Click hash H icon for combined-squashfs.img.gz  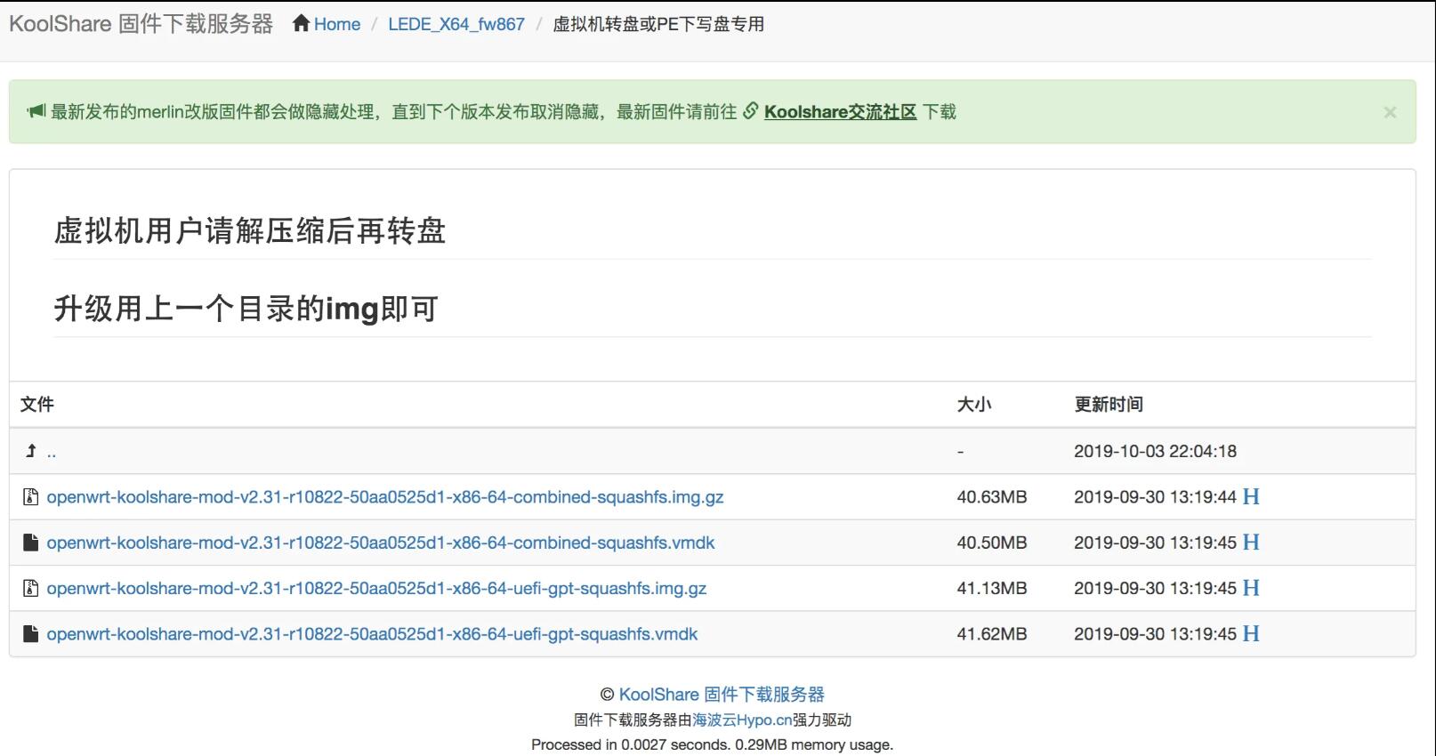coord(1251,497)
